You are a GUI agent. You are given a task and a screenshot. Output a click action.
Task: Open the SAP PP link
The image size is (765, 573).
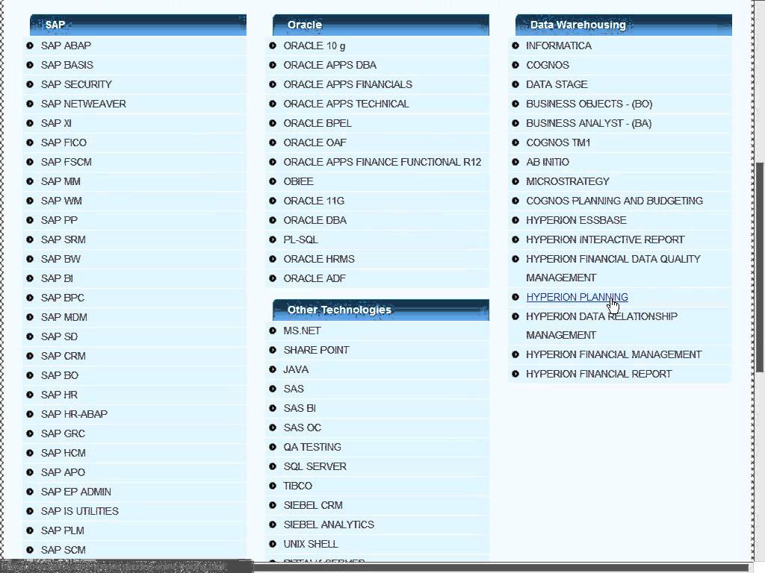(59, 220)
